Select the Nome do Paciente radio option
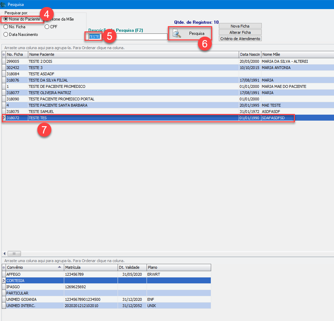This screenshot has width=334, height=321. point(6,19)
